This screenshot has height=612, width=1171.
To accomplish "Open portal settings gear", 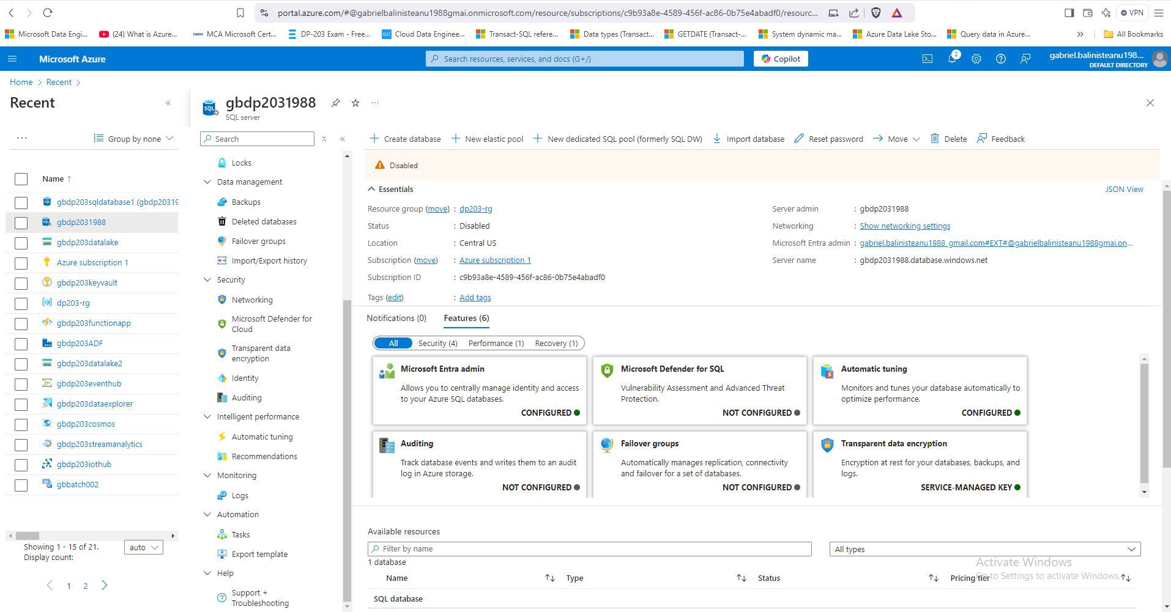I will click(x=976, y=59).
